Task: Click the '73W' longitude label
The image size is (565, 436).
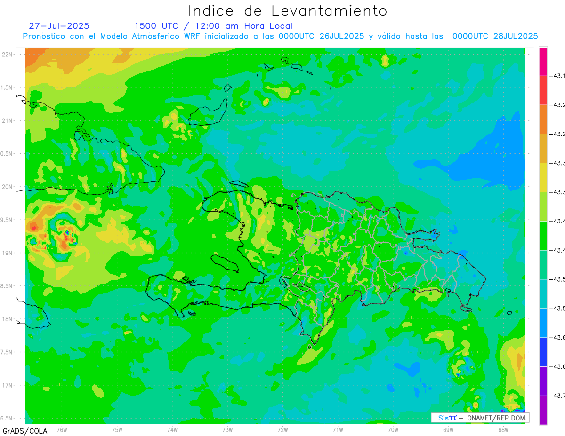Action: coord(227,429)
